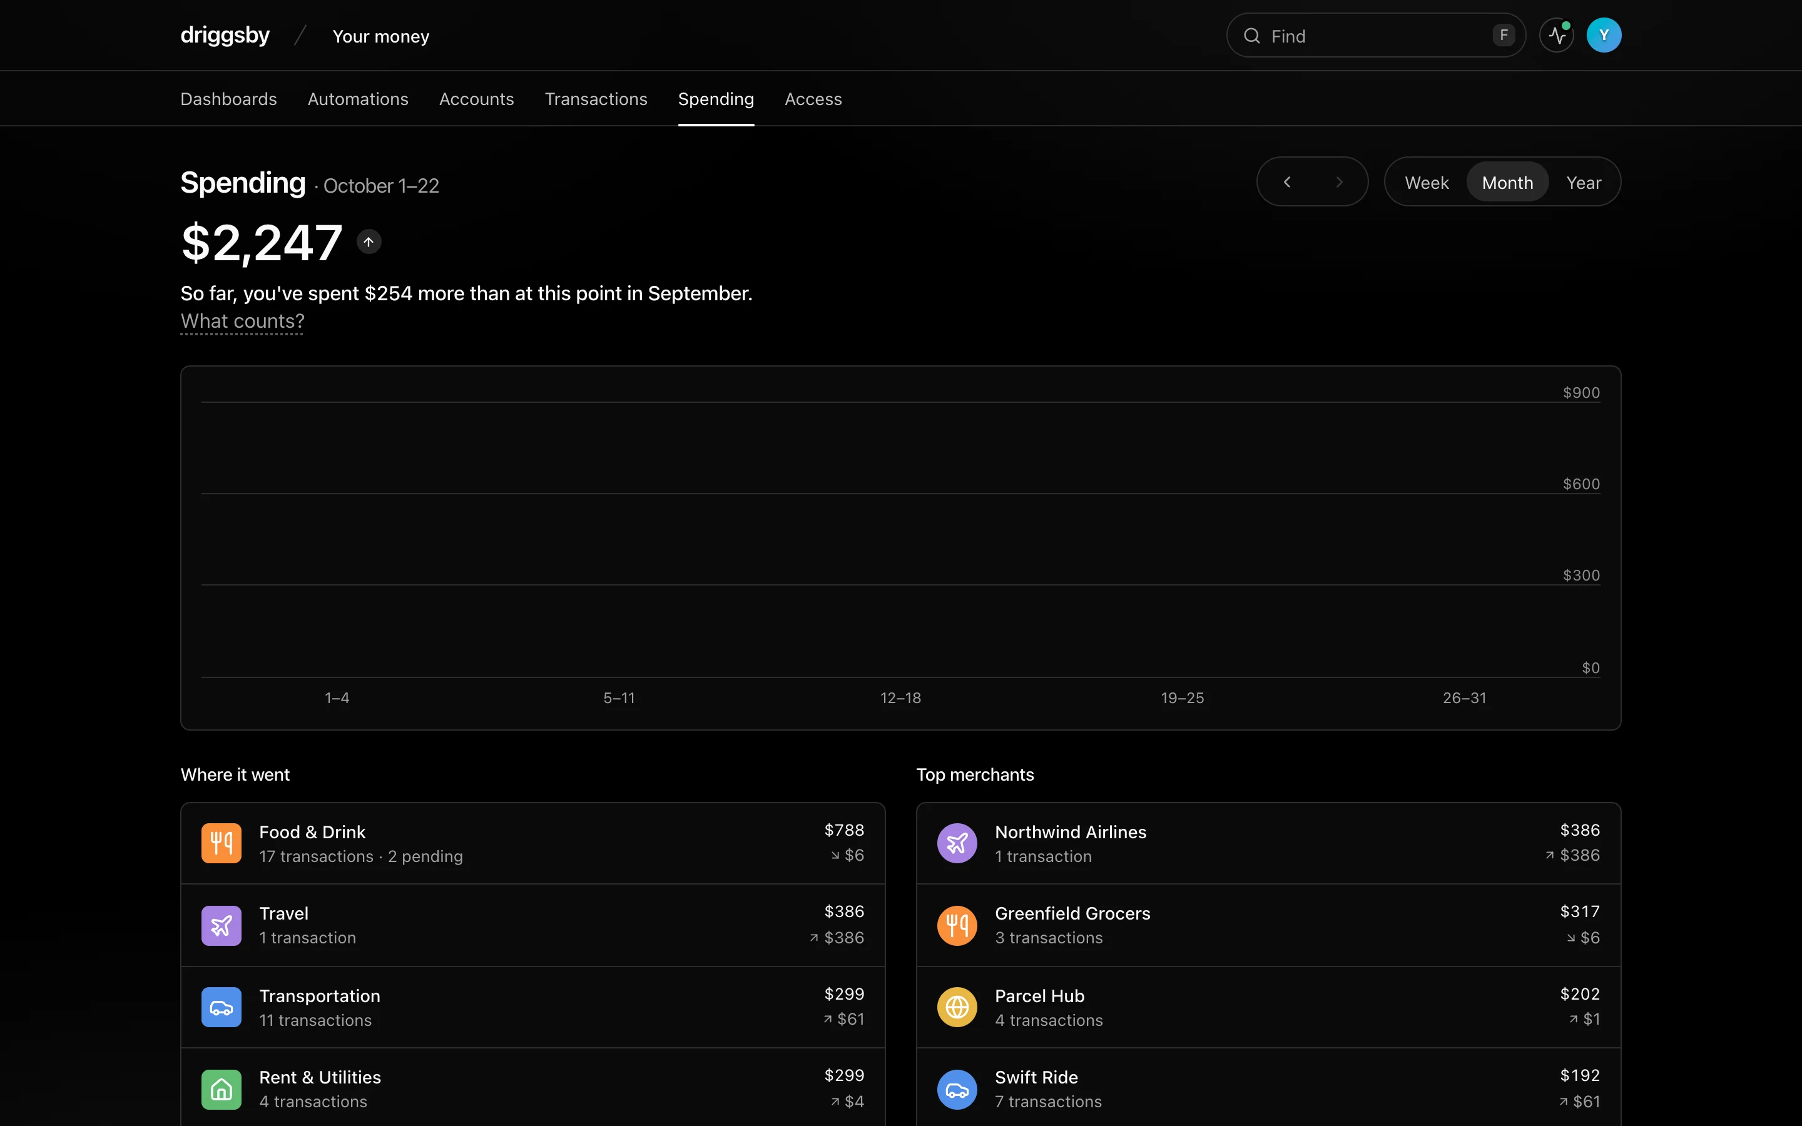
Task: Select the Month period option
Action: click(x=1507, y=183)
